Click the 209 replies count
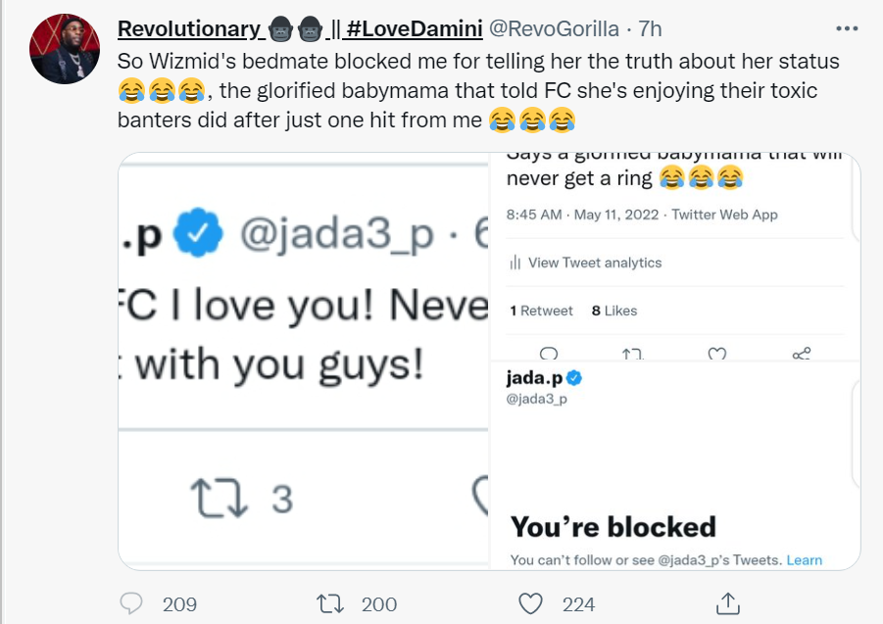This screenshot has height=624, width=883. (179, 603)
